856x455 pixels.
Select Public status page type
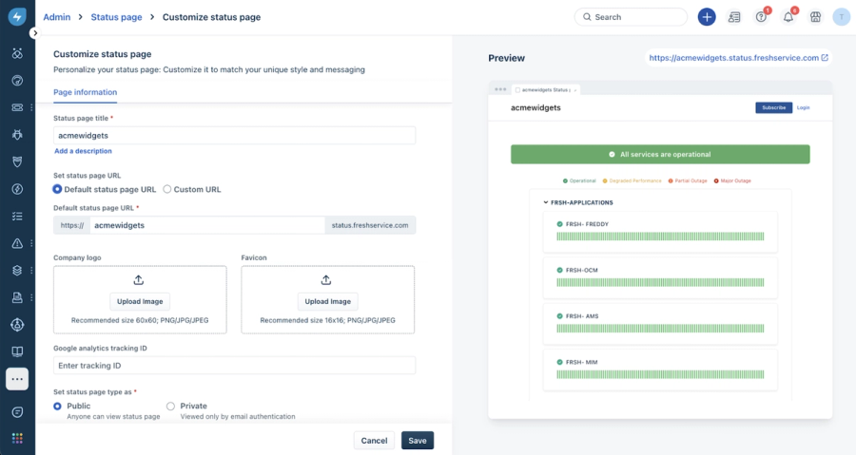(x=57, y=406)
